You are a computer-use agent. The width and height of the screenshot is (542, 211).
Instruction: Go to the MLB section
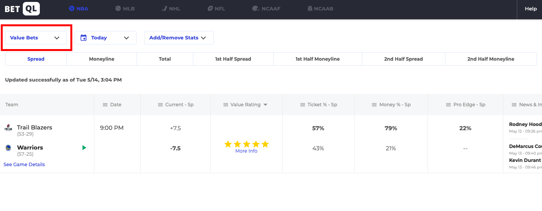[x=125, y=9]
